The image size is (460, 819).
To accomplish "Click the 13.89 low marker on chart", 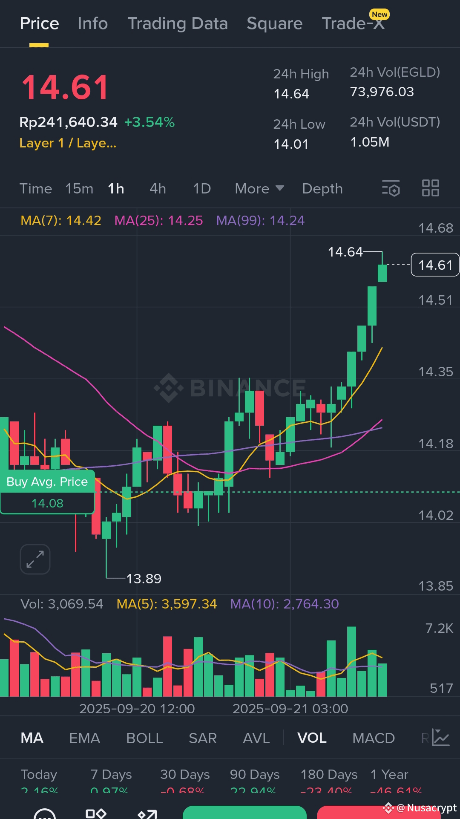I will [144, 579].
